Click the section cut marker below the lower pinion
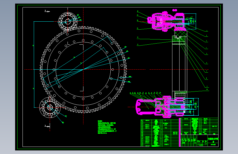The image size is (238, 154). pos(47,126)
